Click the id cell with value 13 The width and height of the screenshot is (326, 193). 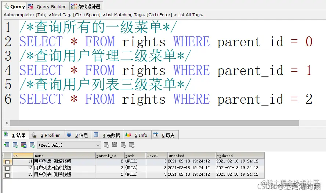[x=23, y=175]
